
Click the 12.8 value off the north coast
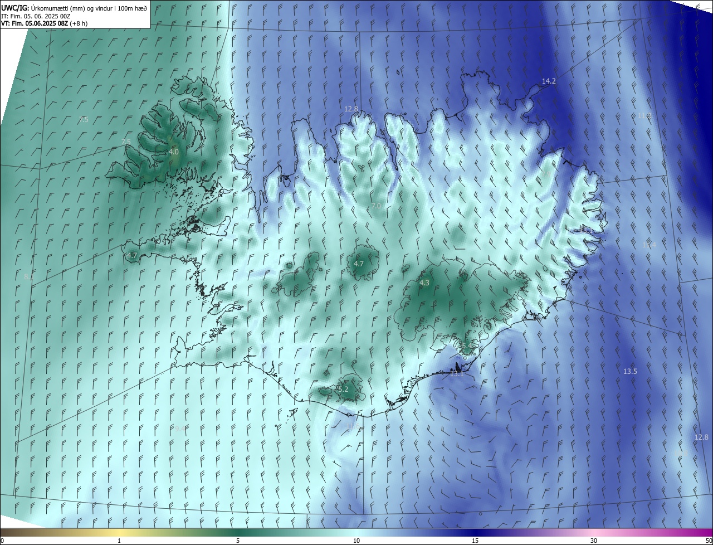[x=351, y=109]
